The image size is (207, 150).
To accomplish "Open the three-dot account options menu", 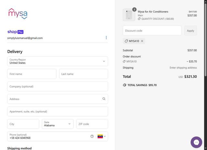I will tap(106, 38).
